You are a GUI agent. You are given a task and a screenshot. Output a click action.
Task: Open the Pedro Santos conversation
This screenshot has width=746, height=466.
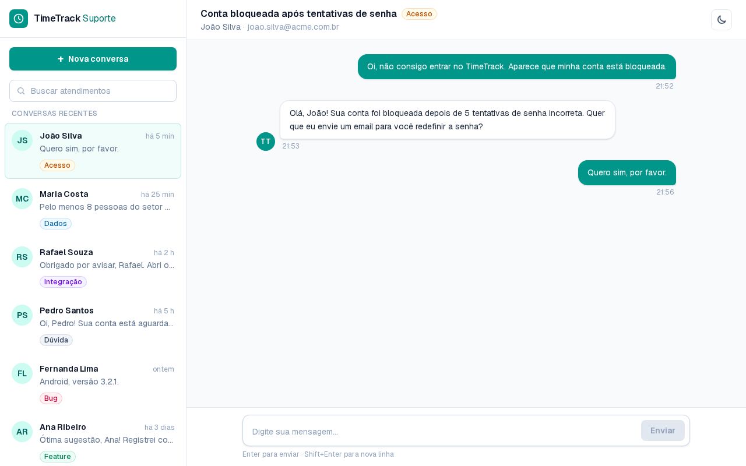tap(93, 326)
